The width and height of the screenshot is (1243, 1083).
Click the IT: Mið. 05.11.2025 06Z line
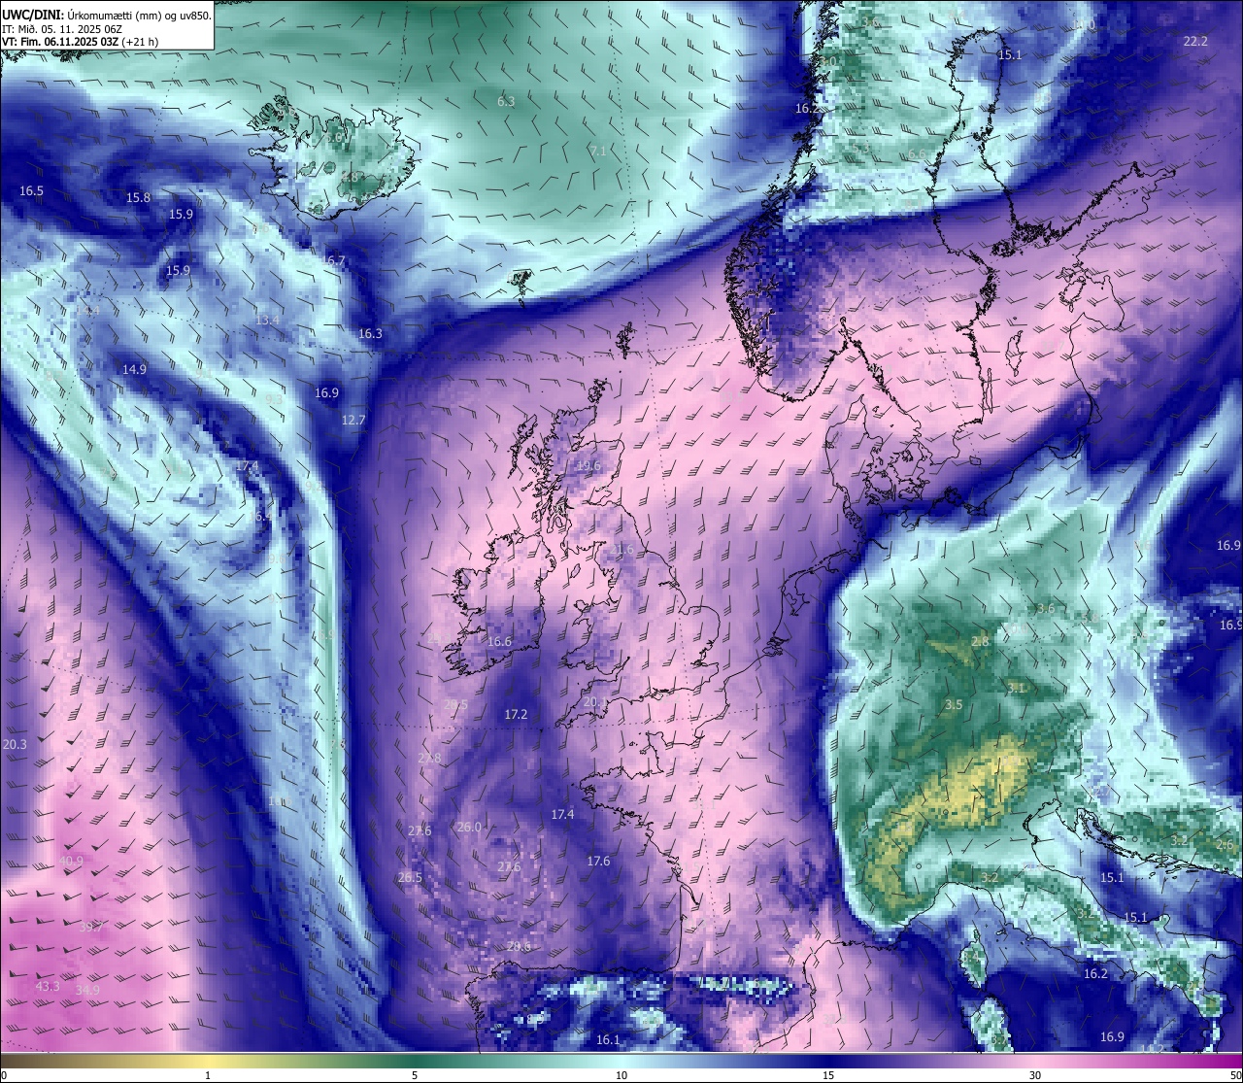[x=66, y=29]
